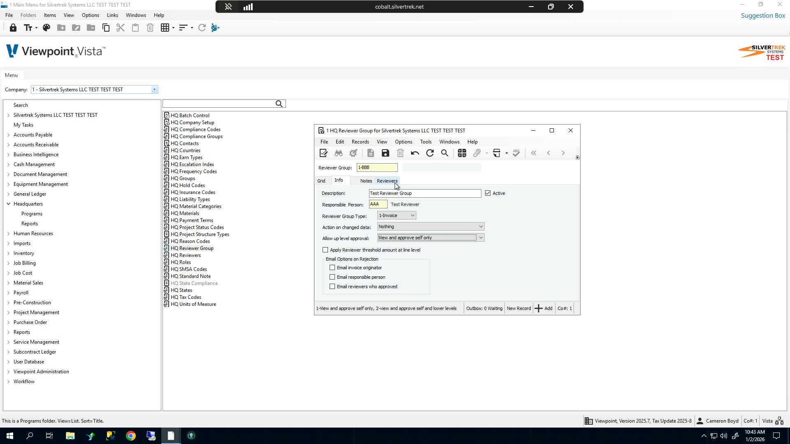Open the Action on changed data dropdown

point(480,227)
